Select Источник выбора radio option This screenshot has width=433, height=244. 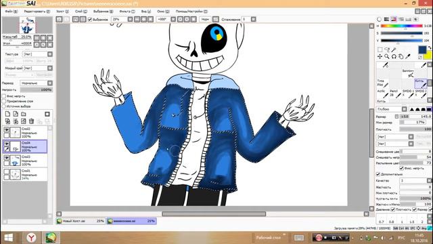coord(4,106)
